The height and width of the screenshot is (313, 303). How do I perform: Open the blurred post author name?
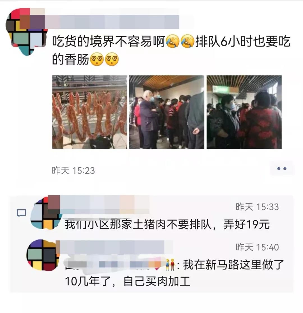click(x=112, y=22)
